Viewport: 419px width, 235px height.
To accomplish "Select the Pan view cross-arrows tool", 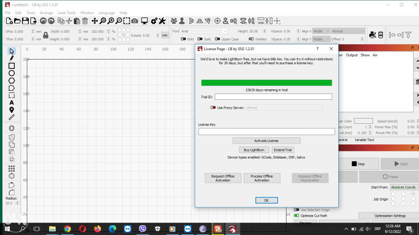I will (x=95, y=21).
